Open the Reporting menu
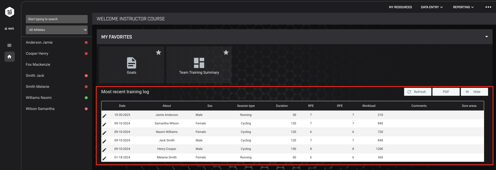Screen dimensions: 496x170 pyautogui.click(x=463, y=7)
